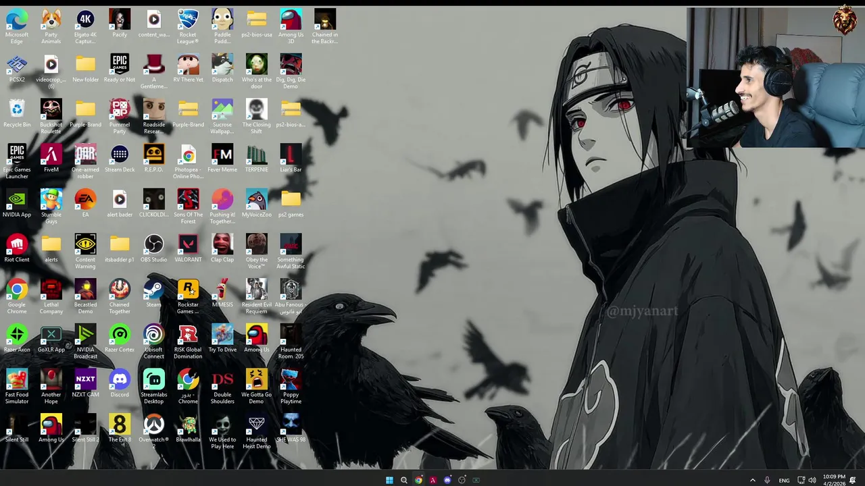The width and height of the screenshot is (865, 486).
Task: Open the Riot Client shortcut
Action: click(17, 248)
